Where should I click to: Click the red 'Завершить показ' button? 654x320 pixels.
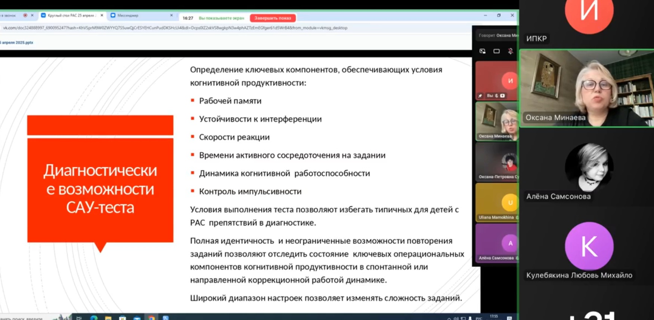pyautogui.click(x=273, y=18)
